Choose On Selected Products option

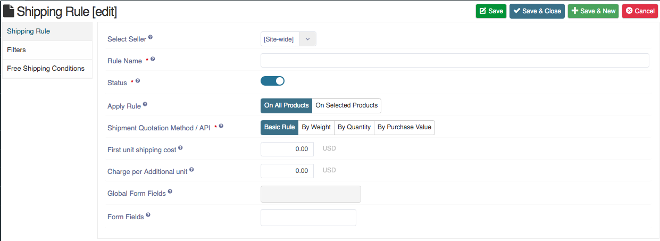coord(347,105)
